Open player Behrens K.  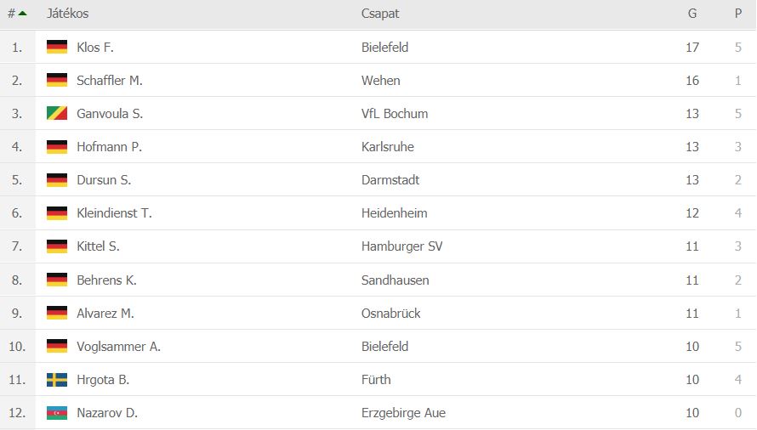click(x=106, y=280)
